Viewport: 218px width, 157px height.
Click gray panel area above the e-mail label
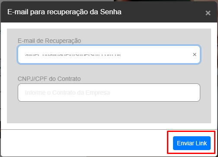coord(109,33)
